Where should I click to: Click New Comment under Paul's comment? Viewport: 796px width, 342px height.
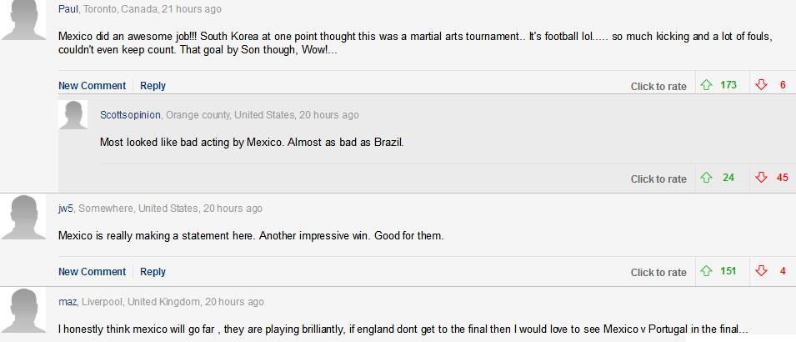pyautogui.click(x=92, y=86)
